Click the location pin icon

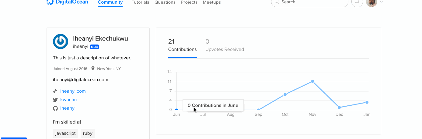(x=93, y=69)
